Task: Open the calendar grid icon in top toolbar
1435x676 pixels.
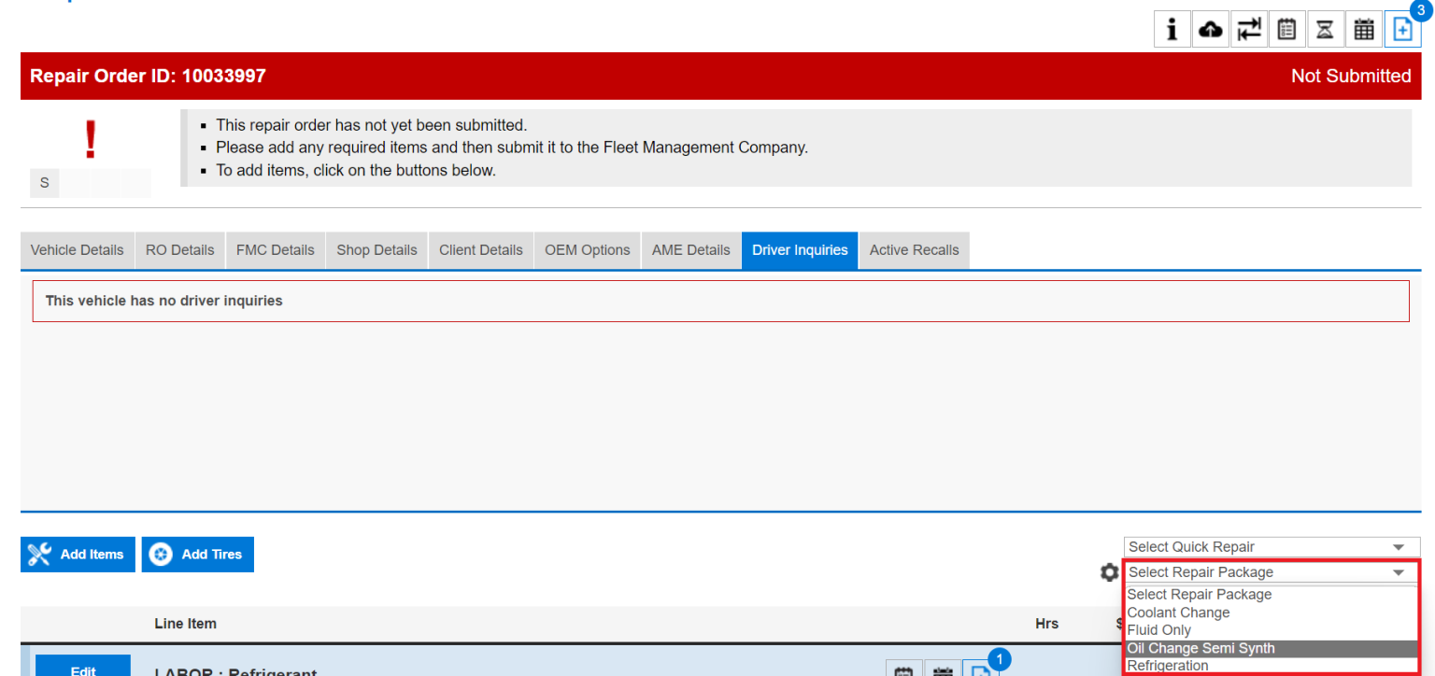Action: click(1364, 30)
